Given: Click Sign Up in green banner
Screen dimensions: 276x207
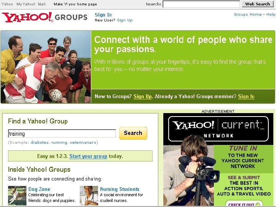Looking at the screenshot, I should pyautogui.click(x=142, y=97).
